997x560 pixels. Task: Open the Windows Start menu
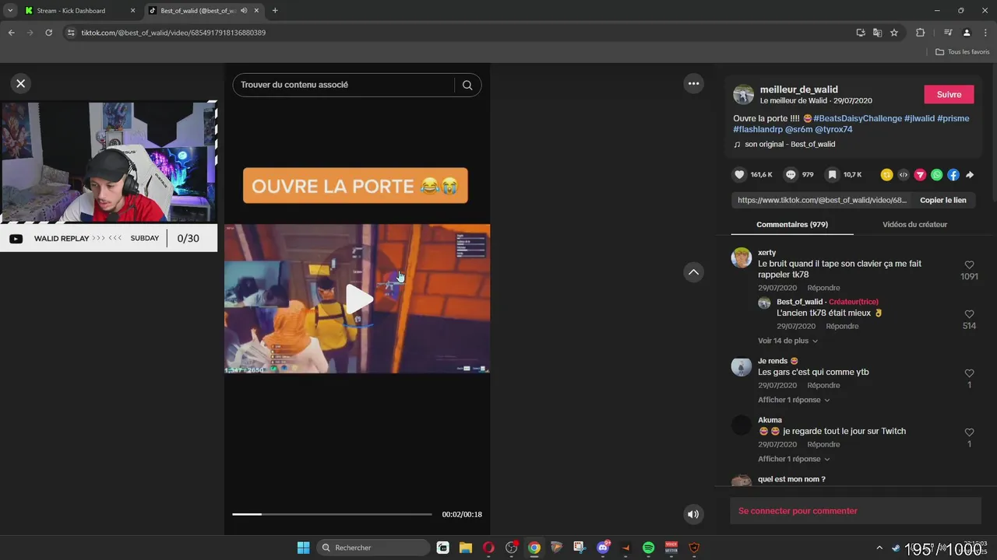point(304,548)
